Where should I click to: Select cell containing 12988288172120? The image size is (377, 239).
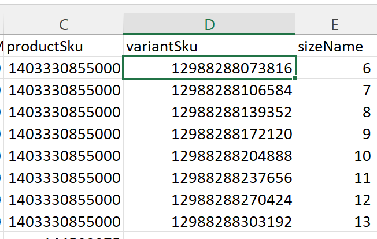point(209,133)
